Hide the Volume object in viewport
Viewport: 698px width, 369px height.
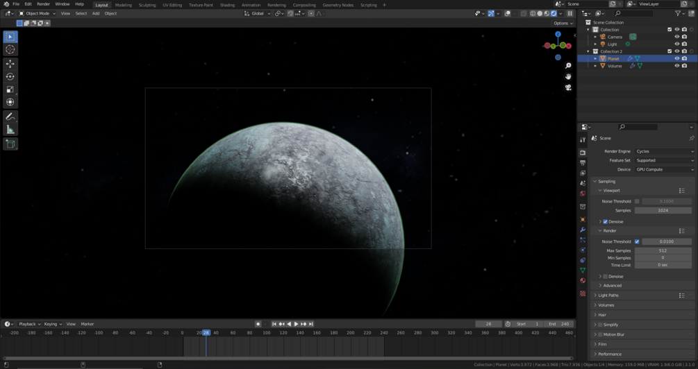pos(676,66)
